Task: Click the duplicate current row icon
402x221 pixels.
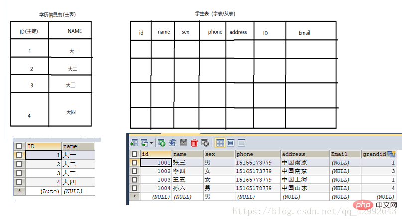Action: [172, 143]
